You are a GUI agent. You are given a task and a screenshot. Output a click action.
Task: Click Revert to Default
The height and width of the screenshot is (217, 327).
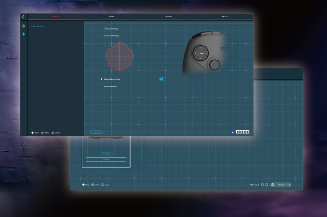110,86
